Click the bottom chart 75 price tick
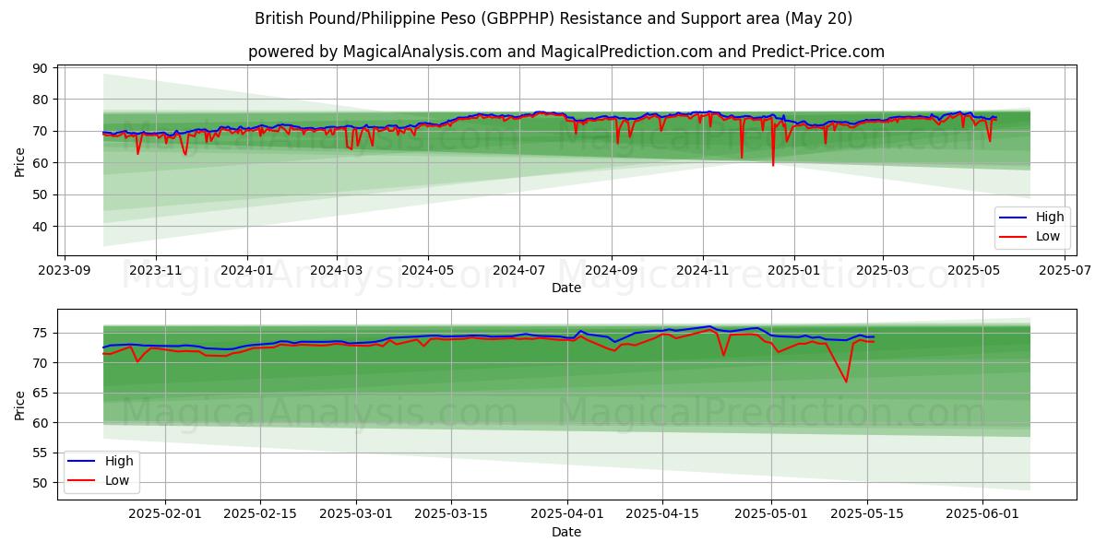The height and width of the screenshot is (553, 1107). point(42,334)
